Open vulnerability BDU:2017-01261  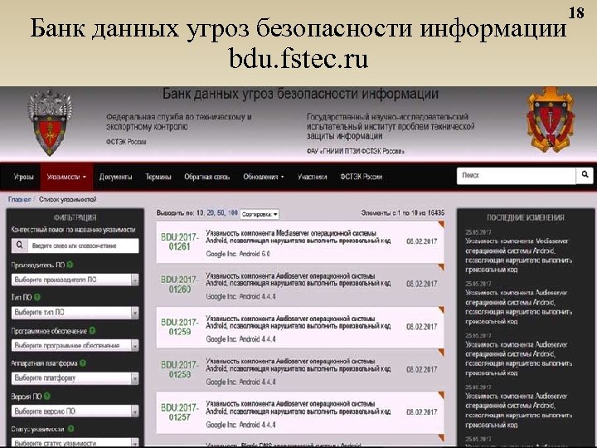pos(180,242)
